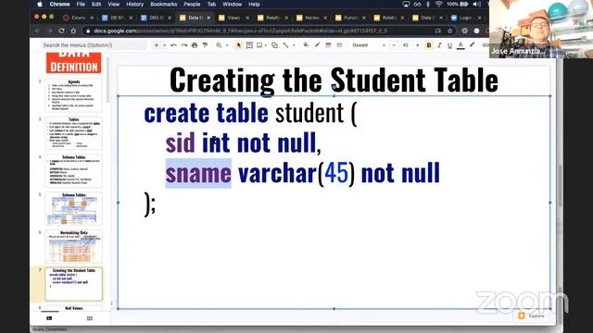
Task: Toggle underline formatting
Action: pyautogui.click(x=449, y=45)
